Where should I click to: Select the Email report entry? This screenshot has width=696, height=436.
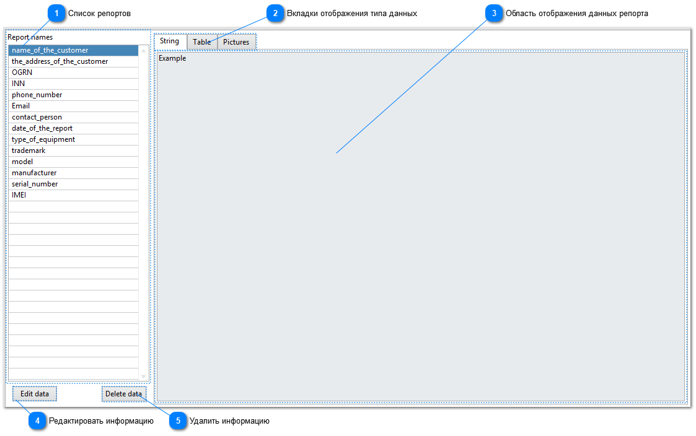20,106
